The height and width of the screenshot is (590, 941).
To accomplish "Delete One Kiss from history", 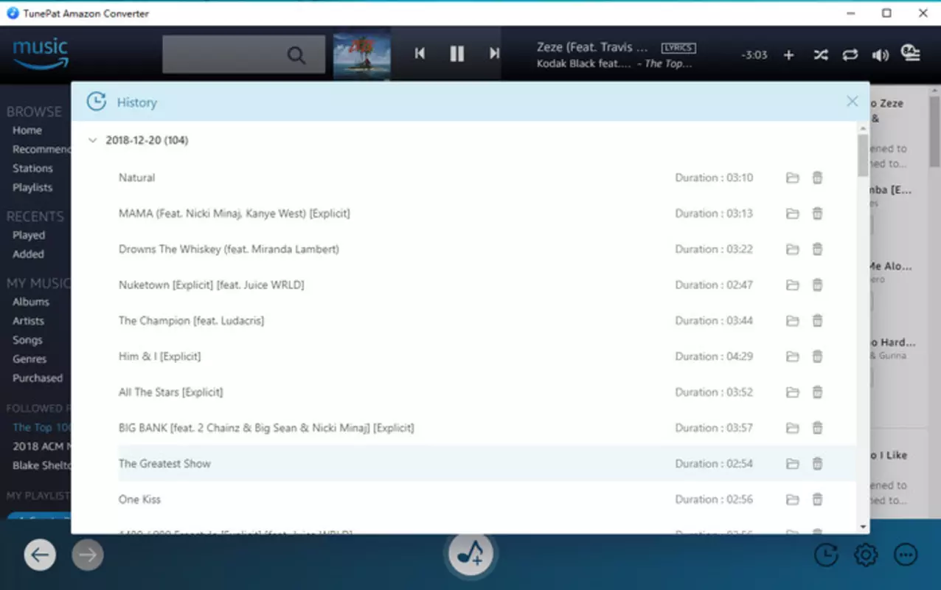I will tap(817, 500).
